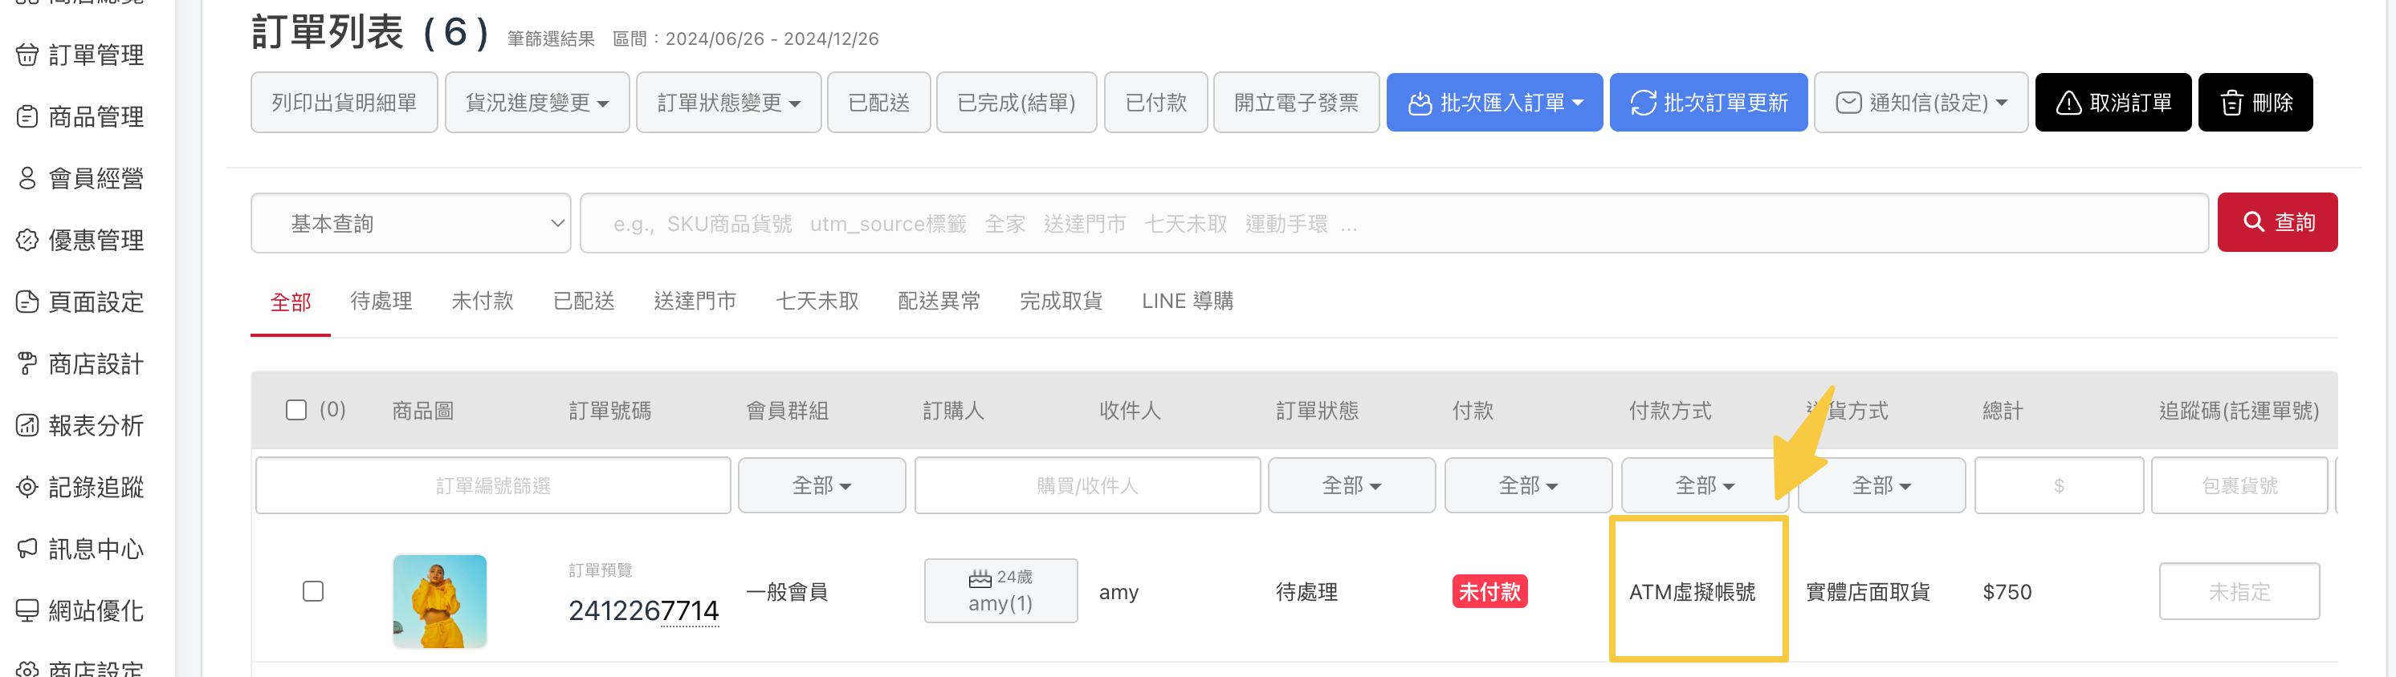Switch to the 七天未取 tab

[x=817, y=301]
